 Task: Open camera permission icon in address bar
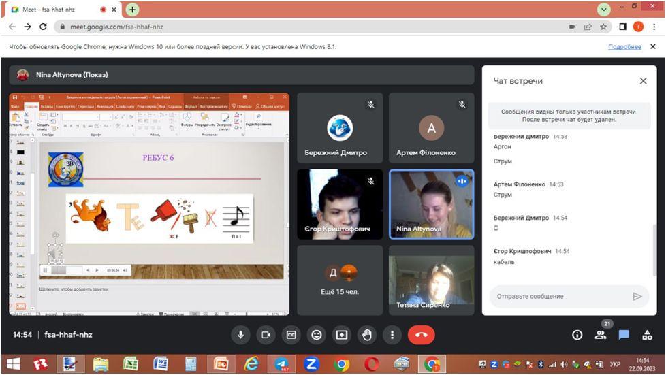click(572, 27)
